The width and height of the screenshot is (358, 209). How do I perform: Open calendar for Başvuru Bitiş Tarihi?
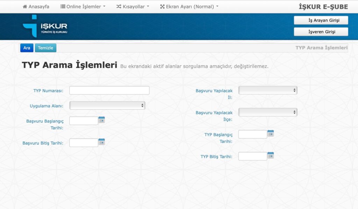[x=102, y=142]
